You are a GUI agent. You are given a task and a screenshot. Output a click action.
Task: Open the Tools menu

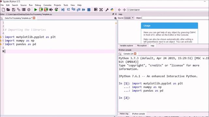tap(66, 5)
